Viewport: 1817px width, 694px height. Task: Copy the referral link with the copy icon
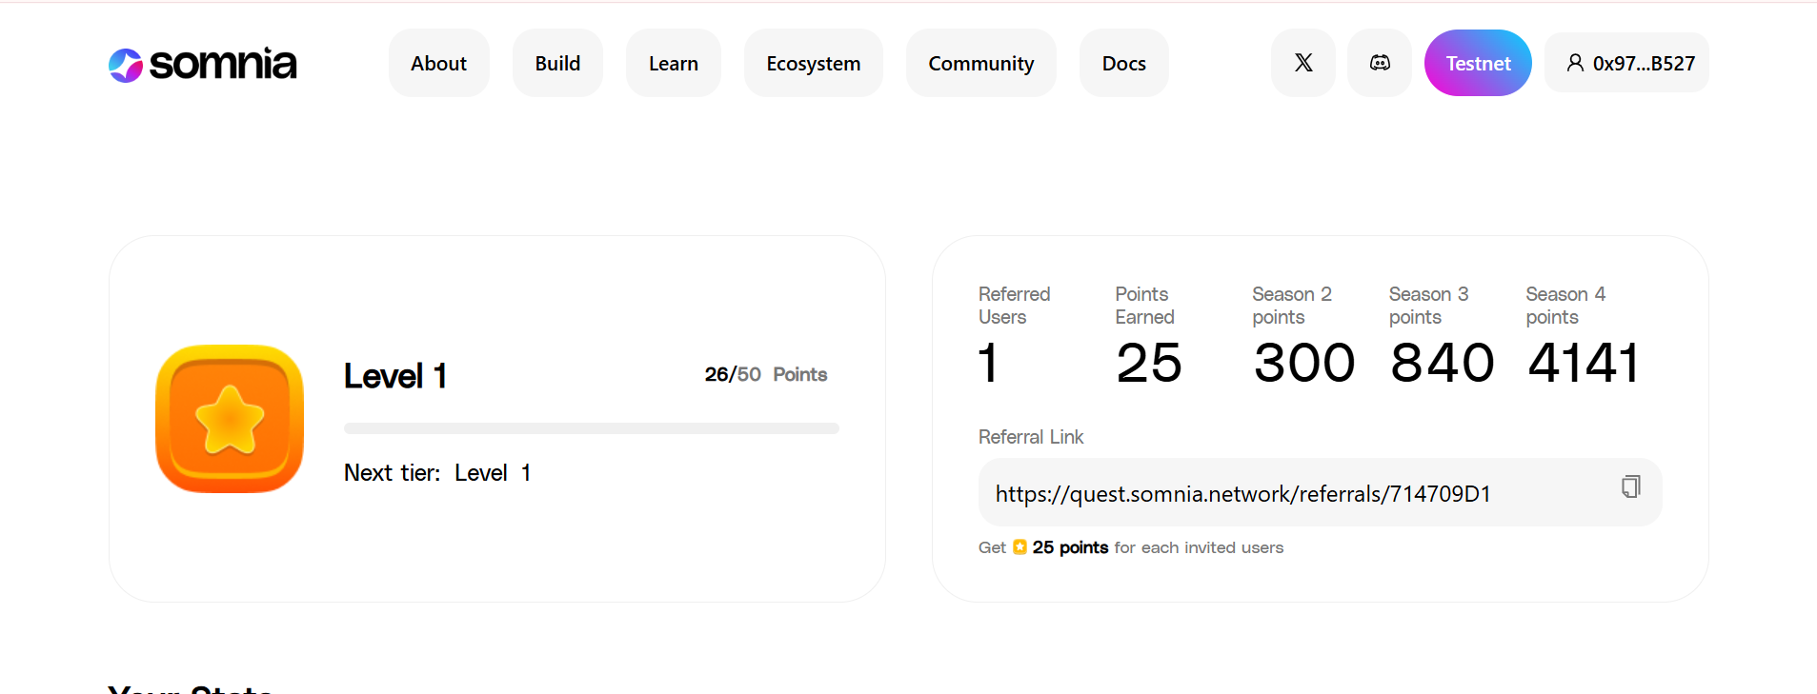[x=1631, y=486]
